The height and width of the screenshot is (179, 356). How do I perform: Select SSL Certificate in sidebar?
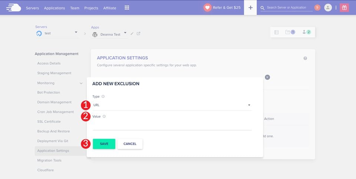coord(49,121)
